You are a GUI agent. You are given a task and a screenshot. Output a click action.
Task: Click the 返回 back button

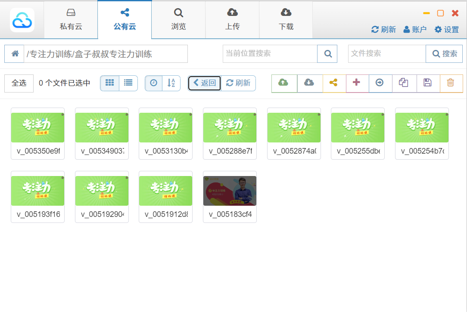204,83
